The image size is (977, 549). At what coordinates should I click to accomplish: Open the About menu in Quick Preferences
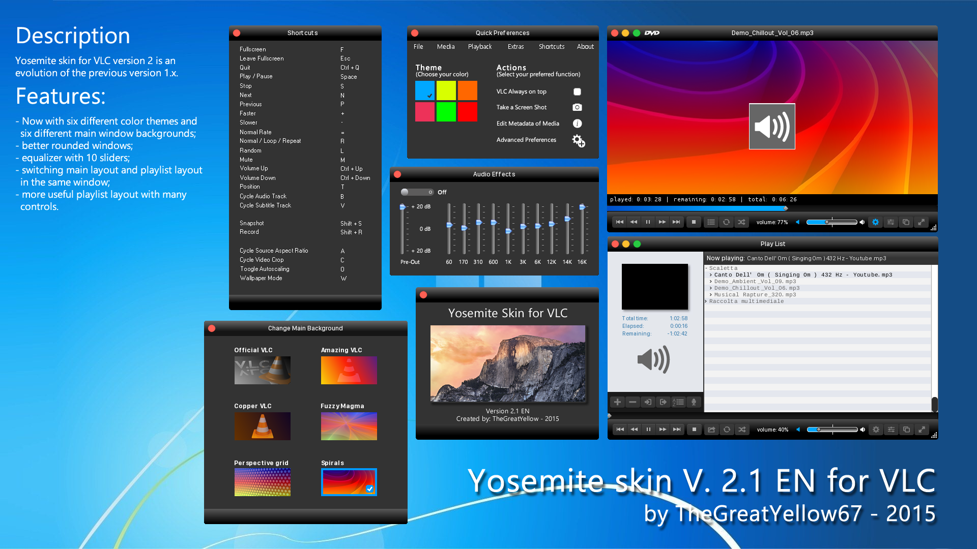tap(585, 47)
